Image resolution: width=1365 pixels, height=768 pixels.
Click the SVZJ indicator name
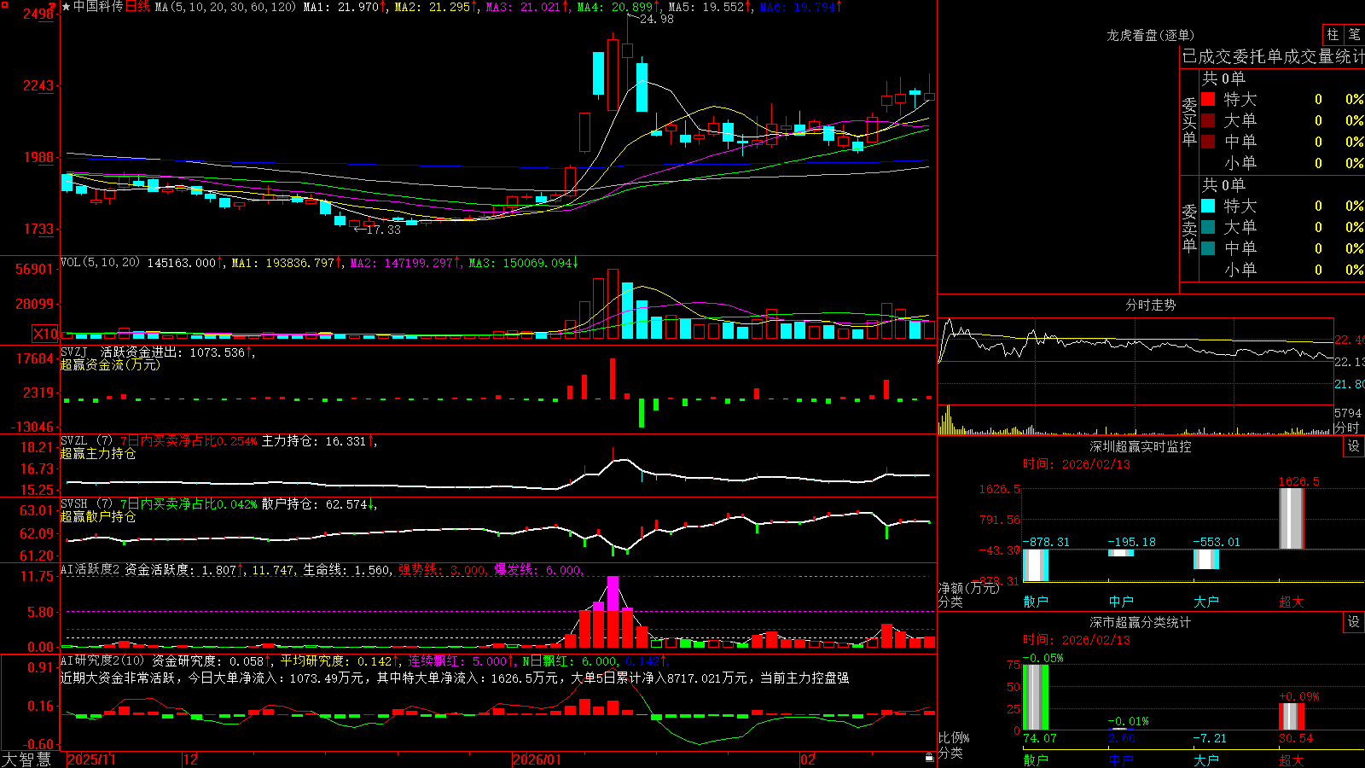pyautogui.click(x=74, y=352)
